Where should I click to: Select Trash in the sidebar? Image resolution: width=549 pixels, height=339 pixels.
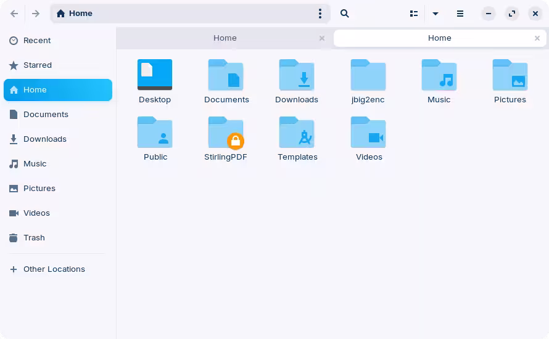tap(34, 238)
